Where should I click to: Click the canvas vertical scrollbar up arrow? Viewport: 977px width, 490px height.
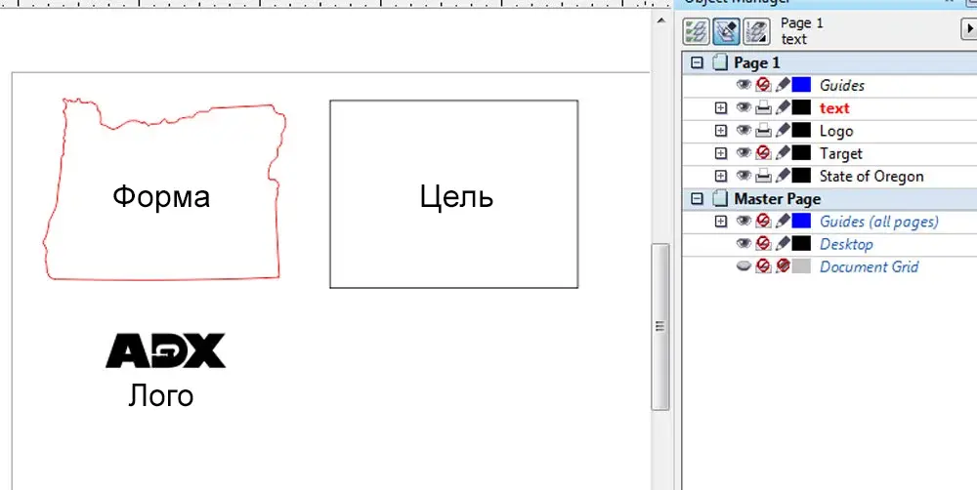click(x=660, y=21)
